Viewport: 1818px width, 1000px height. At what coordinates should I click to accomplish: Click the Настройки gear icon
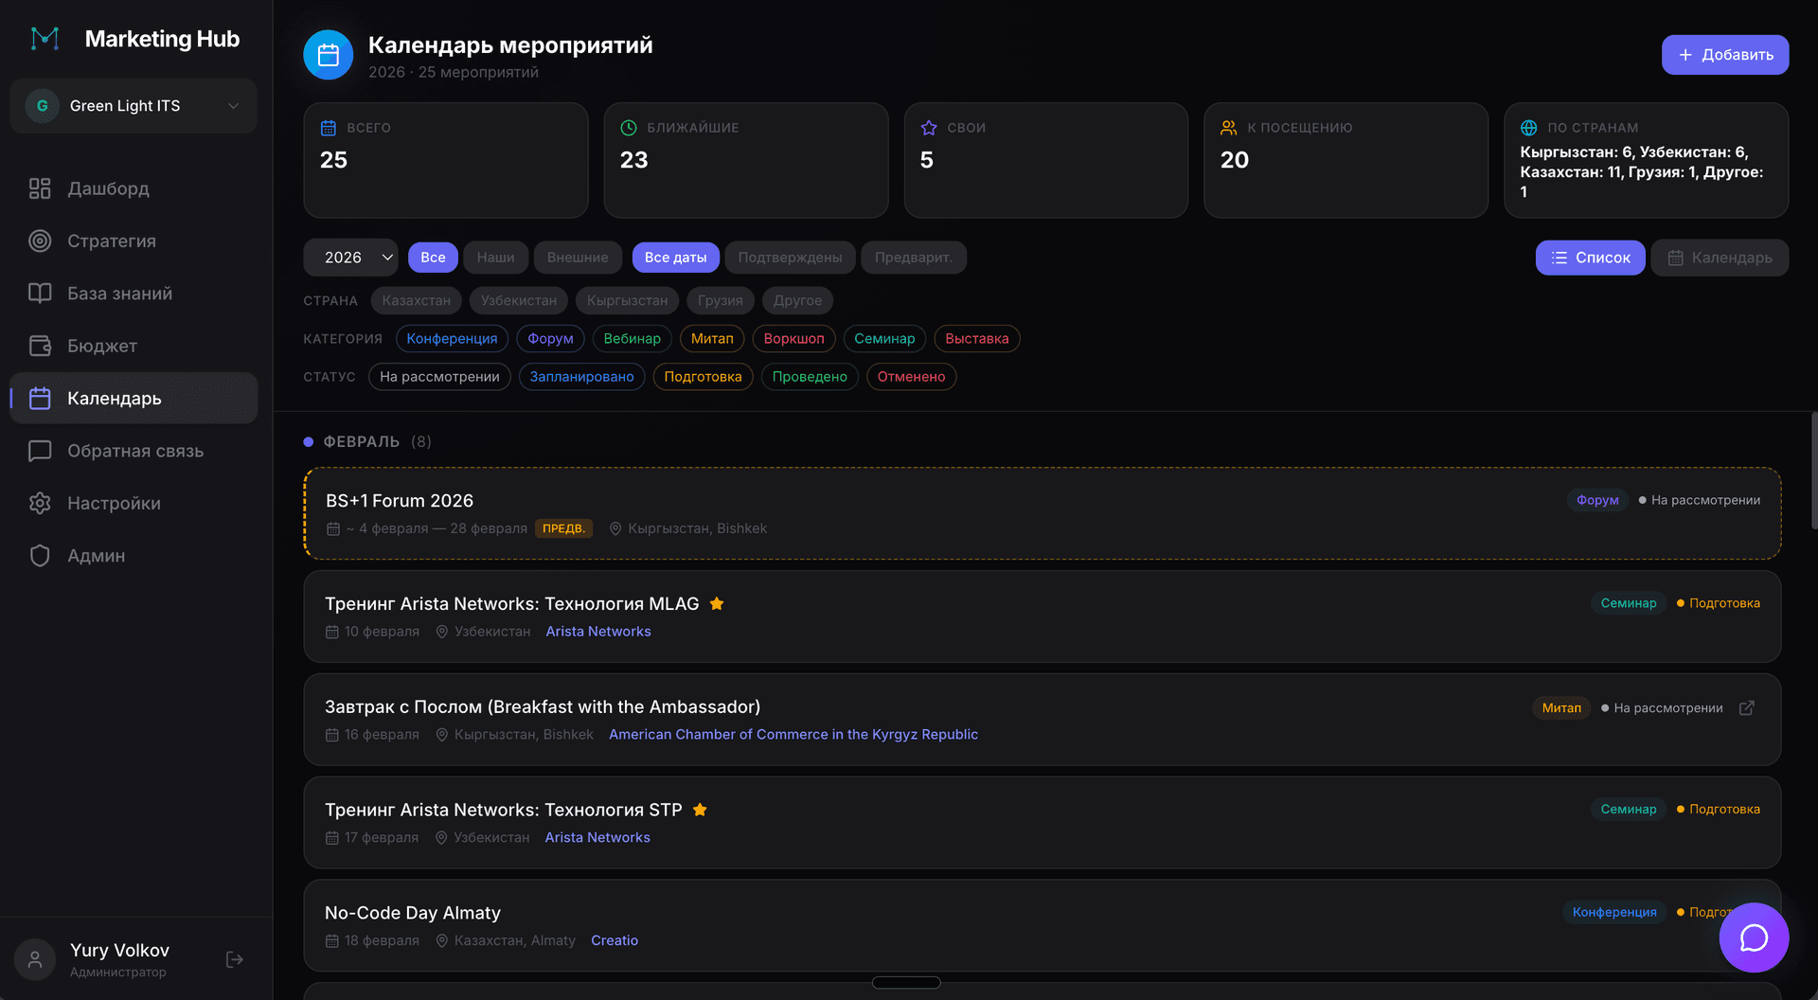(x=40, y=503)
